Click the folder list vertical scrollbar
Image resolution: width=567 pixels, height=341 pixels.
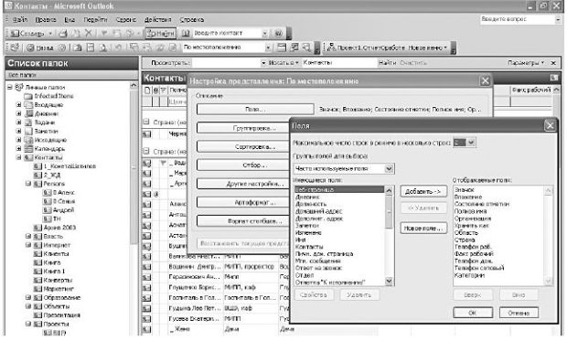(134, 209)
